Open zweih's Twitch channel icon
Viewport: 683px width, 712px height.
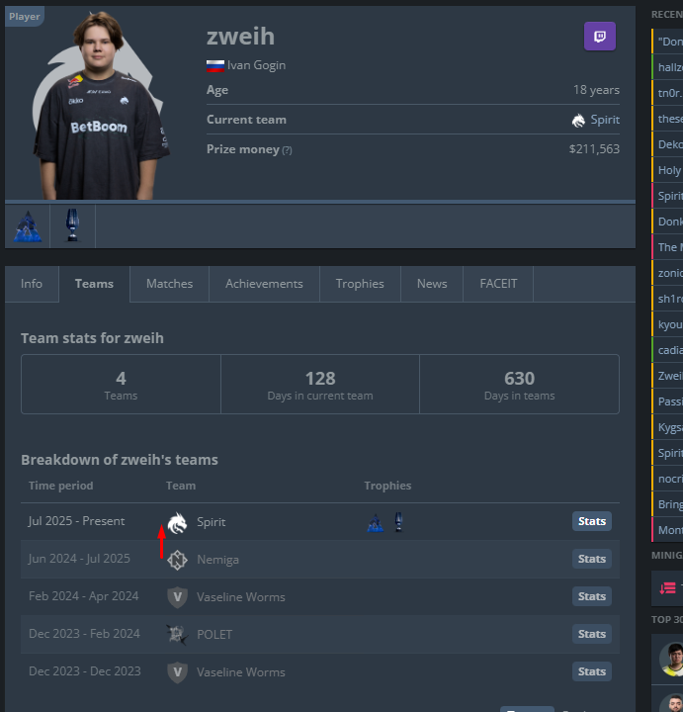(600, 37)
